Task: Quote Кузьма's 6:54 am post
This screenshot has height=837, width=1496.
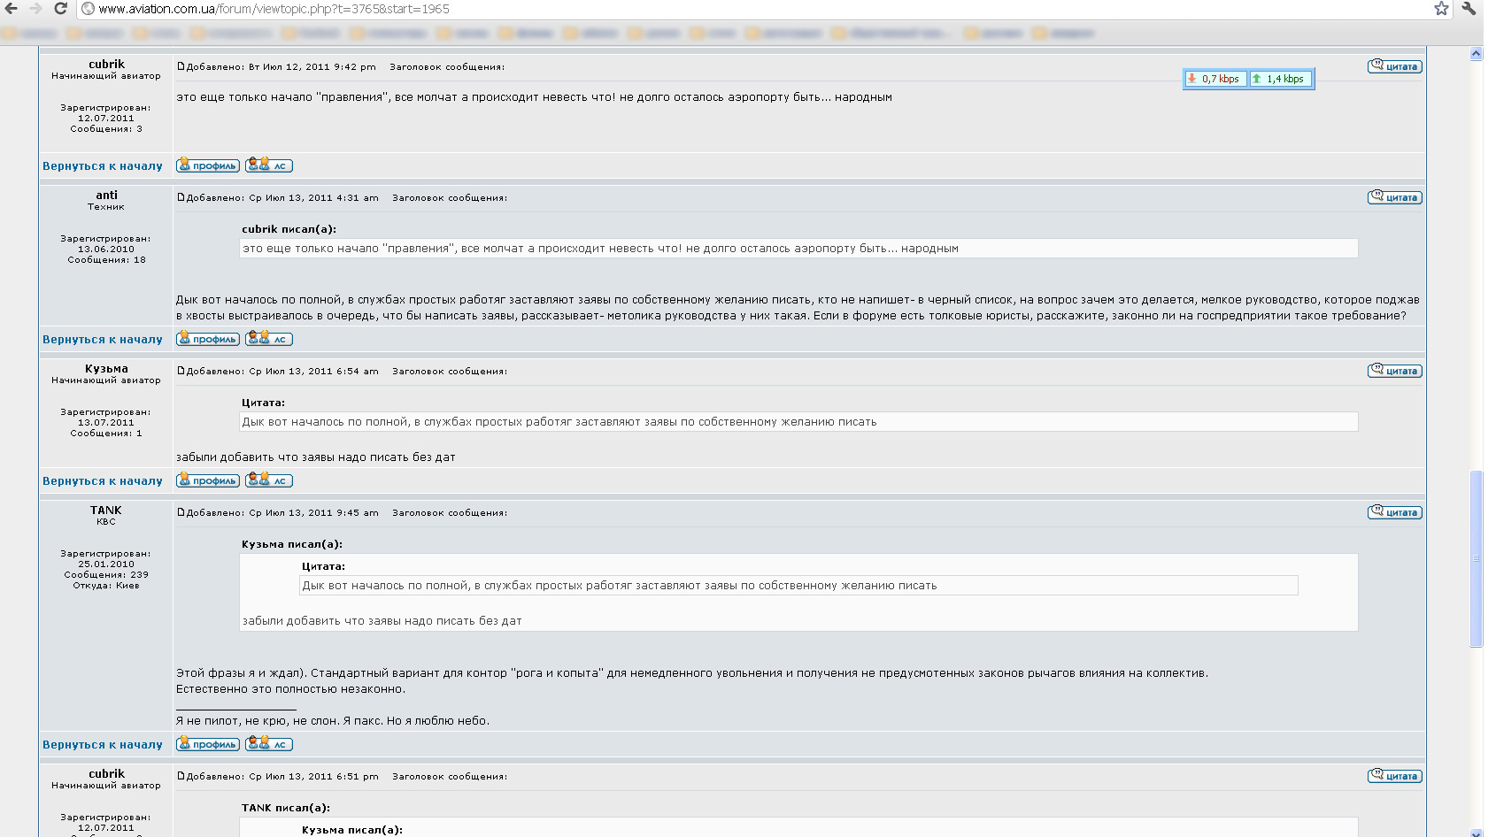Action: click(1394, 371)
